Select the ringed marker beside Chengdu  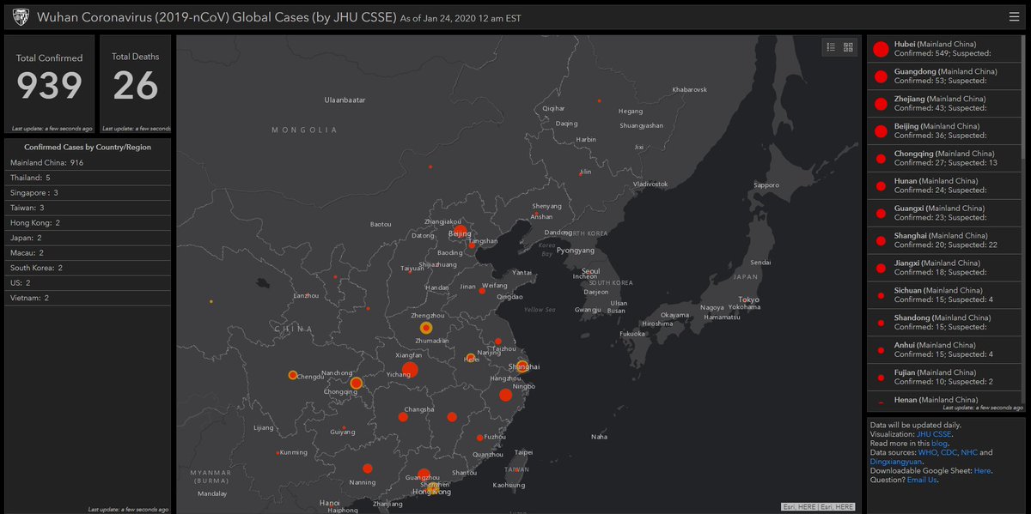click(293, 375)
